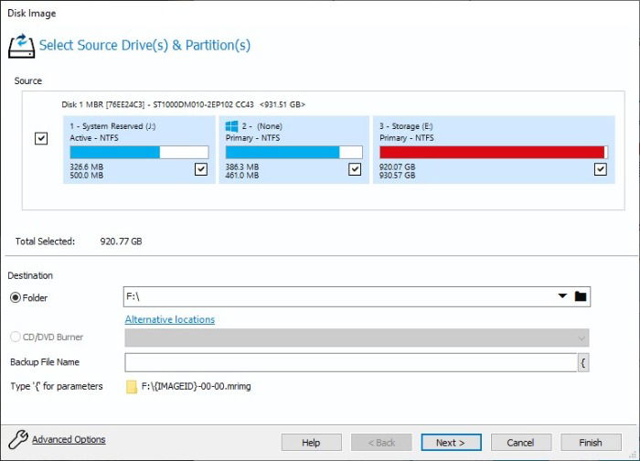The width and height of the screenshot is (640, 461).
Task: Click the Disk 1 MBR header text
Action: (183, 105)
